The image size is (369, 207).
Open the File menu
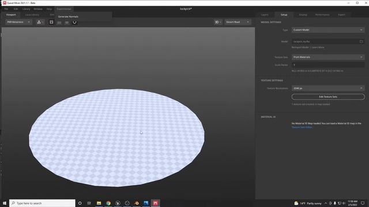click(x=6, y=9)
